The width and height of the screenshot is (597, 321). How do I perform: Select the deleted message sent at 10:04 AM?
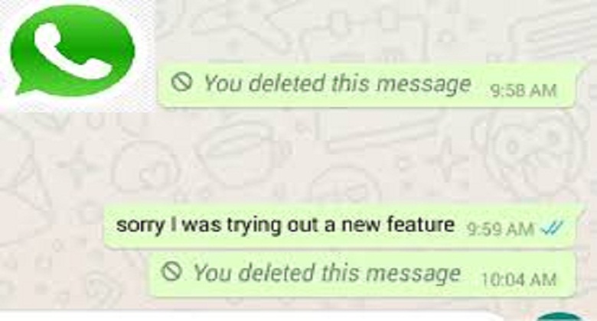click(x=362, y=274)
